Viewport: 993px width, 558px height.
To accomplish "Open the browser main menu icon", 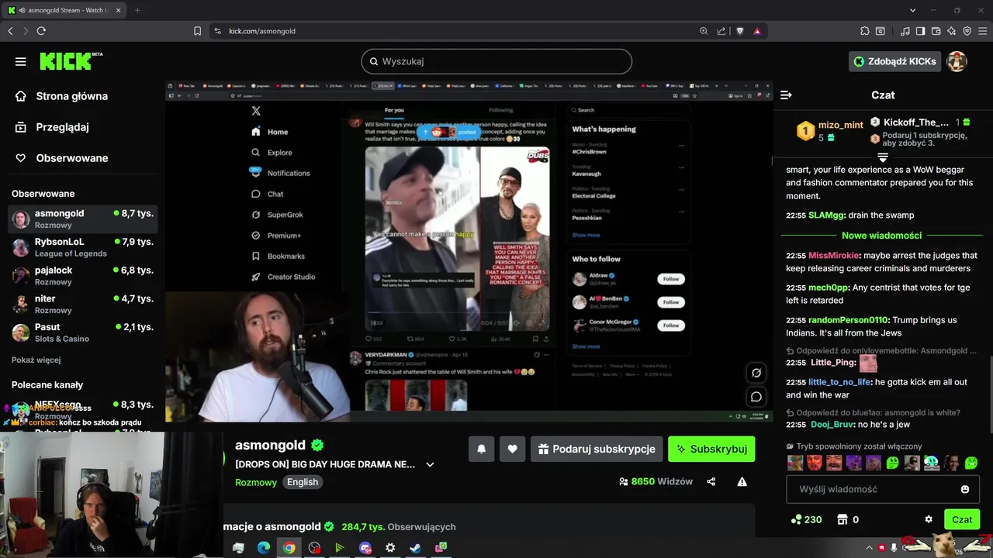I will point(982,31).
